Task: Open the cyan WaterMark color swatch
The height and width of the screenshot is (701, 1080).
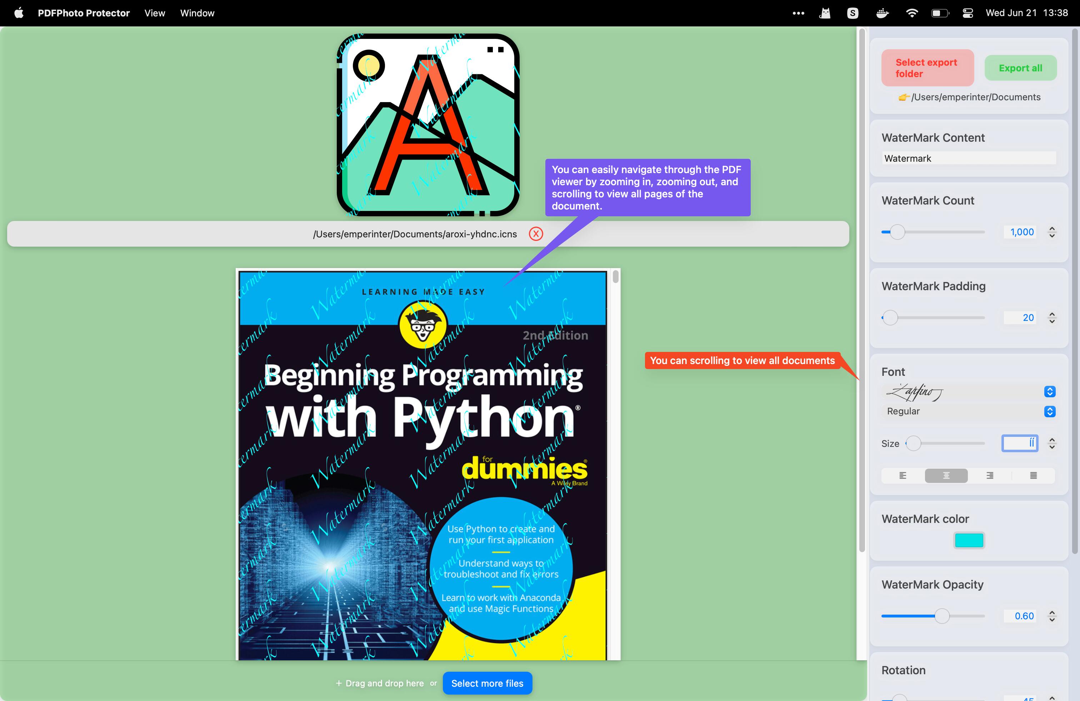Action: (969, 540)
